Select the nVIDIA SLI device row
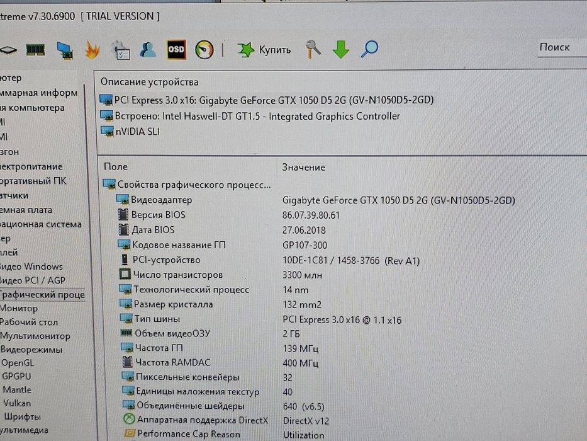This screenshot has height=441, width=587. point(130,132)
